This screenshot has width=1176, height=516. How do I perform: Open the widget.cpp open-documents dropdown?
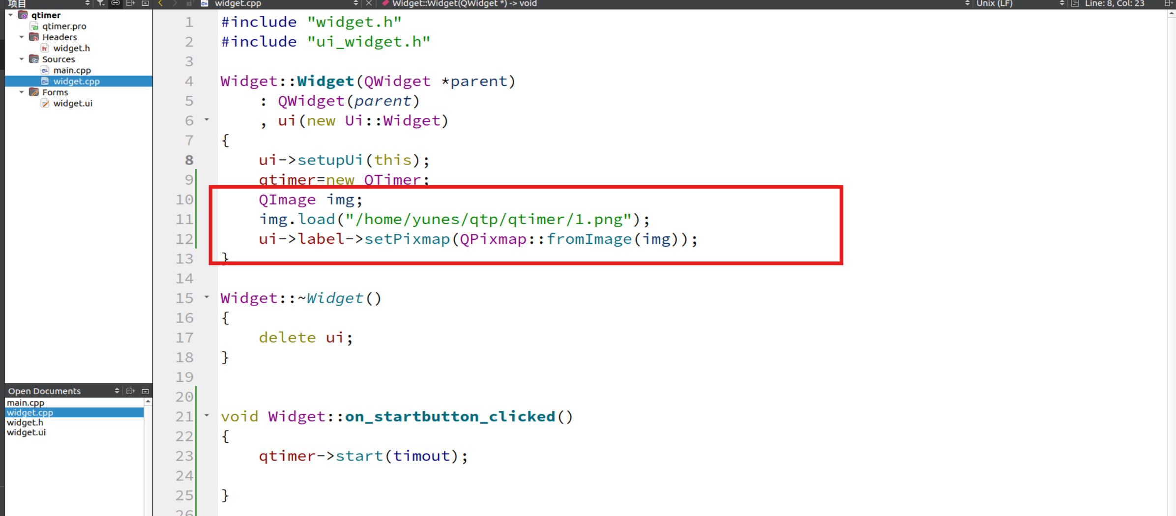pyautogui.click(x=356, y=3)
